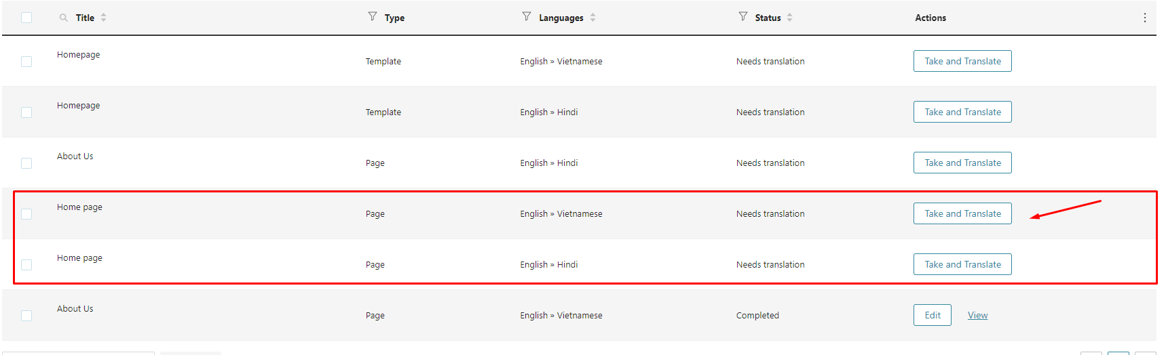Take and Translate Home page into Vietnamese
Viewport: 1166px width, 355px height.
pos(962,213)
